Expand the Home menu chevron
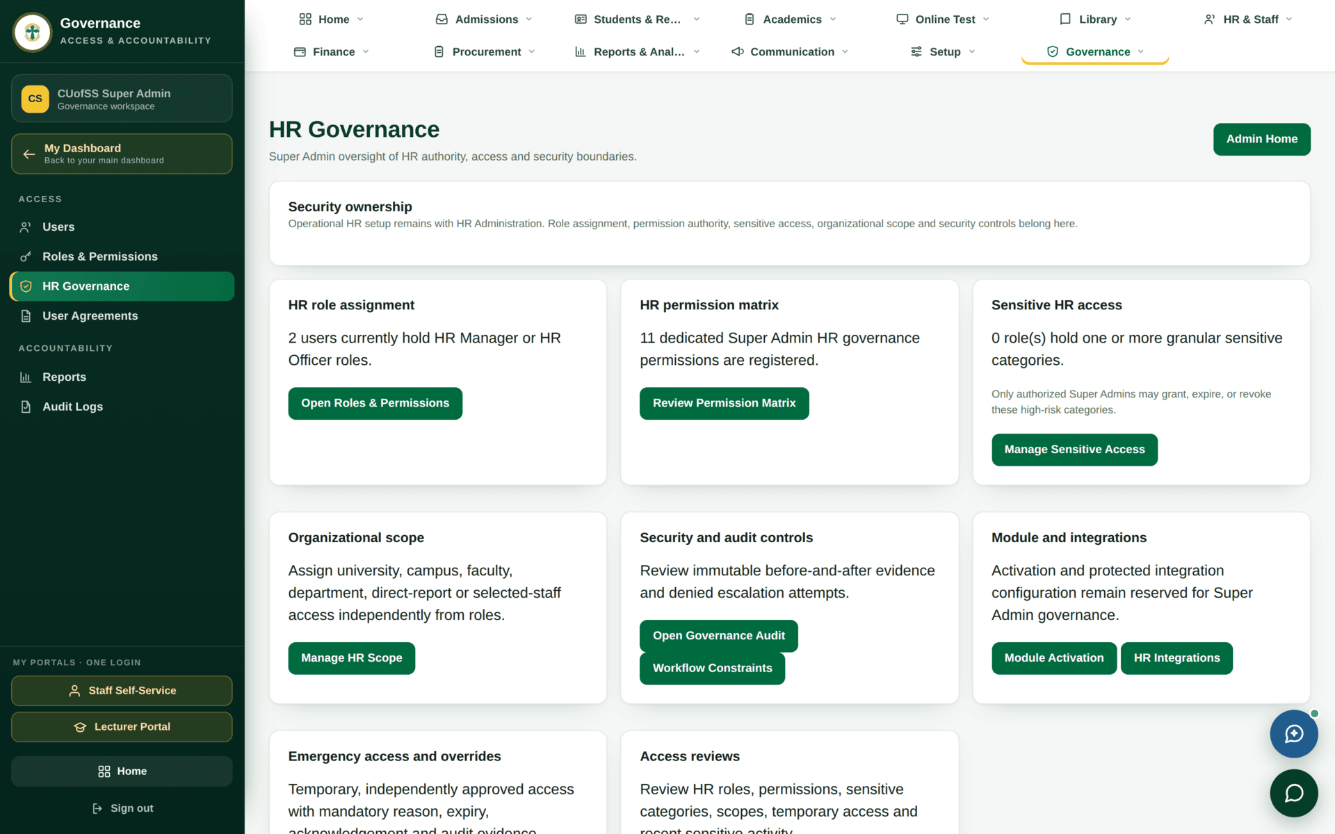The image size is (1335, 834). click(360, 19)
